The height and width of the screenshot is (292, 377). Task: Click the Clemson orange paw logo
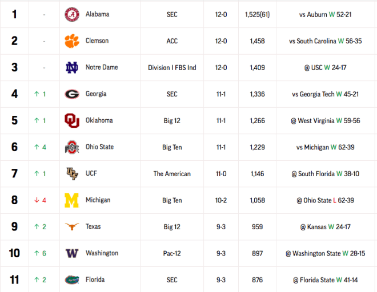coord(72,41)
